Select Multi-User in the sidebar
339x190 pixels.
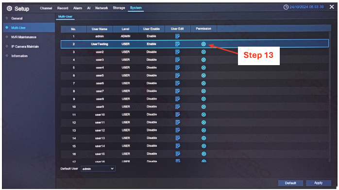[x=29, y=28]
